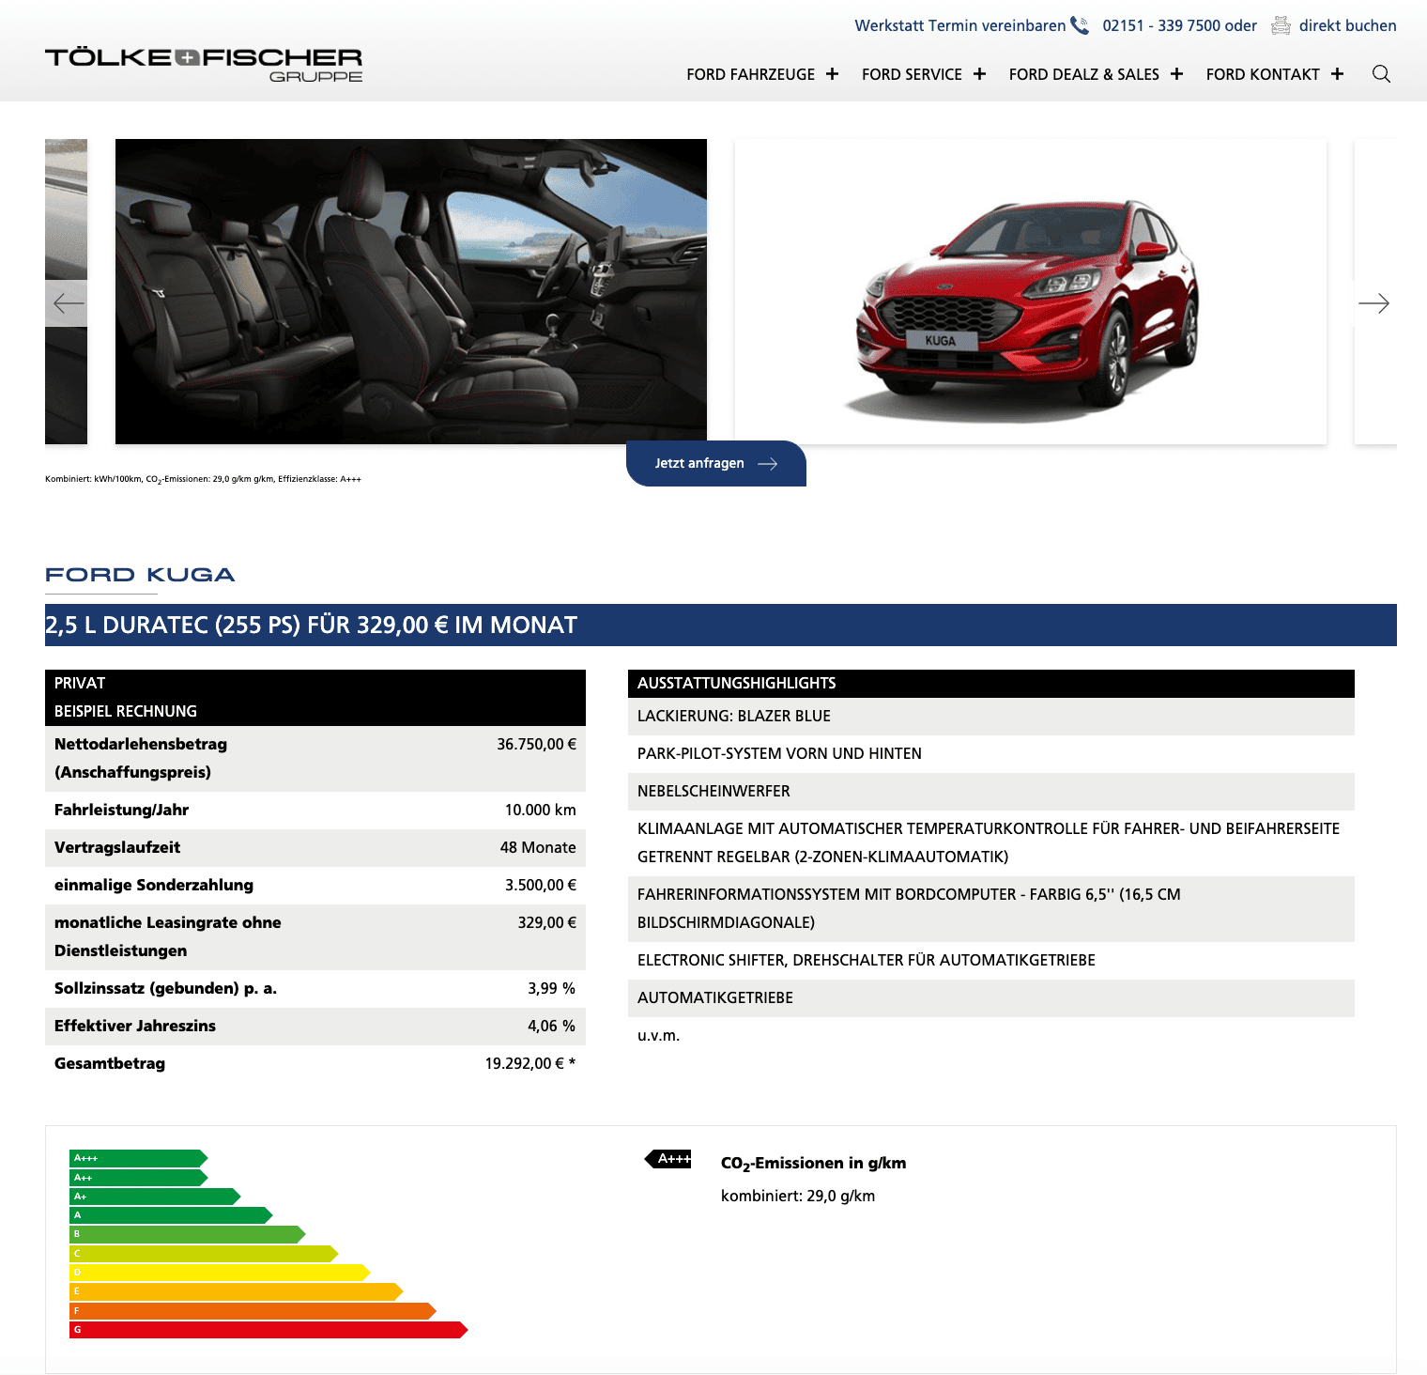Viewport: 1427px width, 1375px height.
Task: Click the CO2-Emissionen in g/km label
Action: (x=813, y=1164)
